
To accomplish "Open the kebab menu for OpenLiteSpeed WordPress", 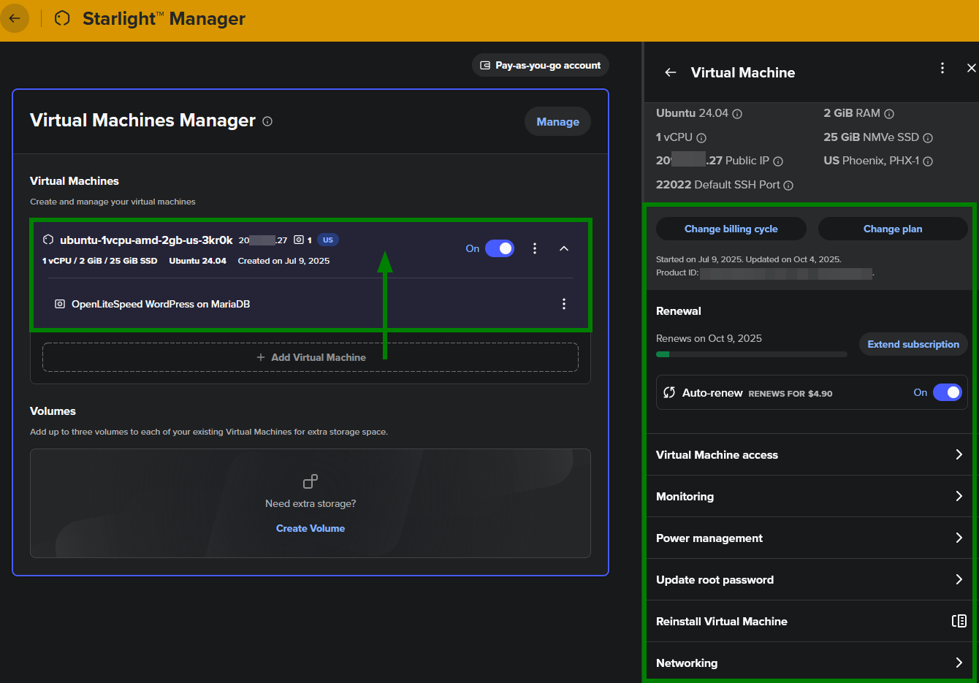I will 563,303.
